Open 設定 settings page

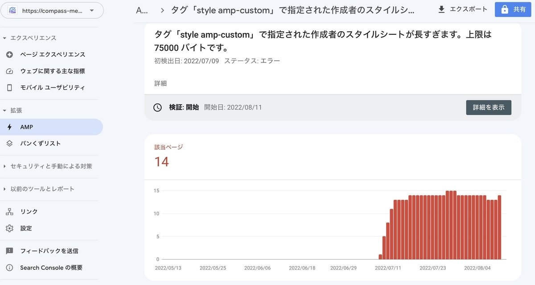51,228
